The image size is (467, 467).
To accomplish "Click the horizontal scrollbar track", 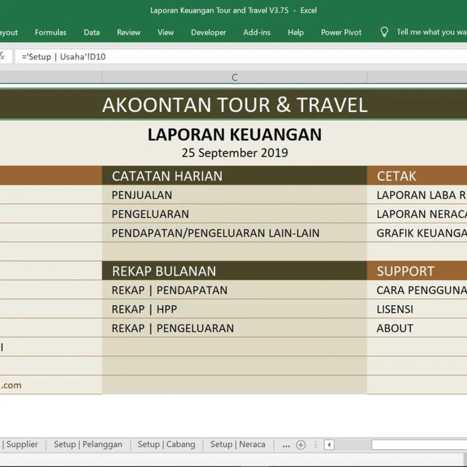I will click(x=420, y=445).
